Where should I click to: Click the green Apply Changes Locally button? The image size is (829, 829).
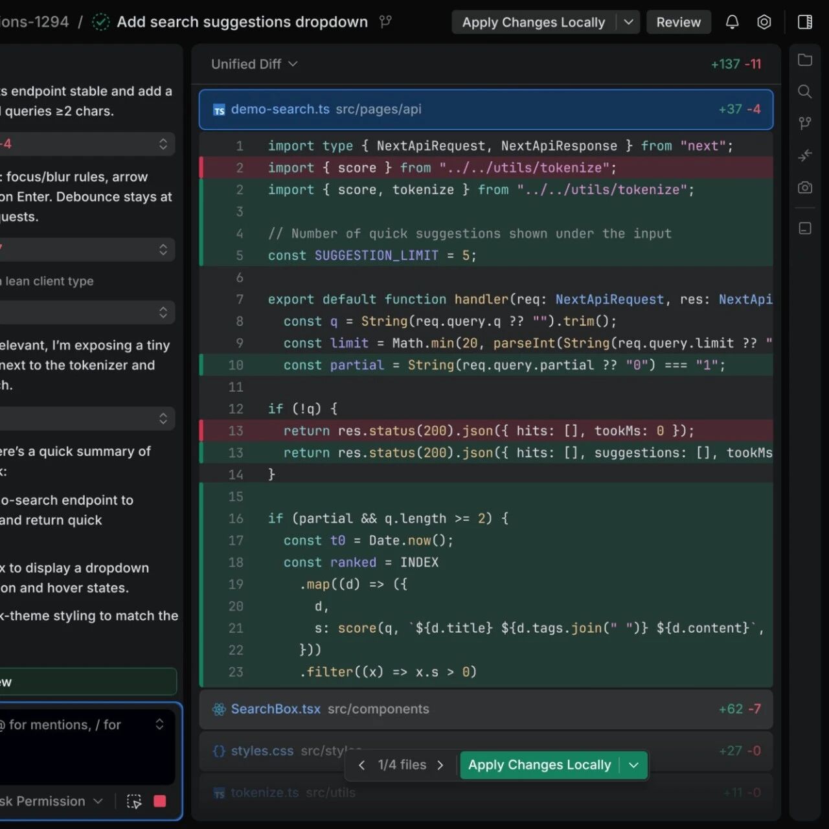tap(539, 766)
